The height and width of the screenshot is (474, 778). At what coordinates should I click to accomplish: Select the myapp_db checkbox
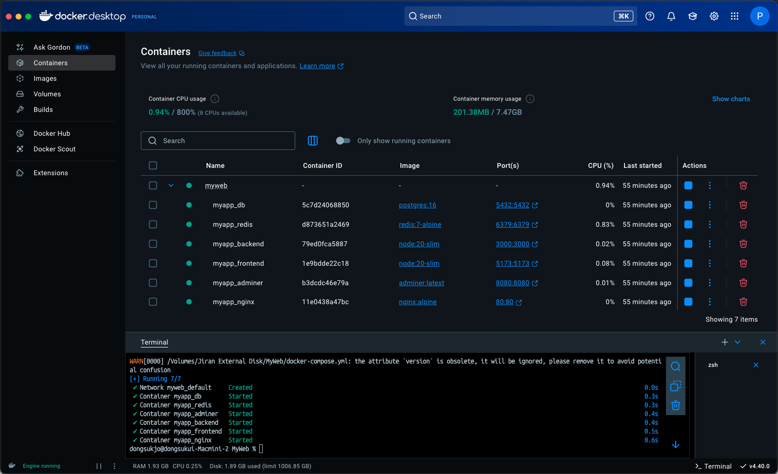coord(153,205)
